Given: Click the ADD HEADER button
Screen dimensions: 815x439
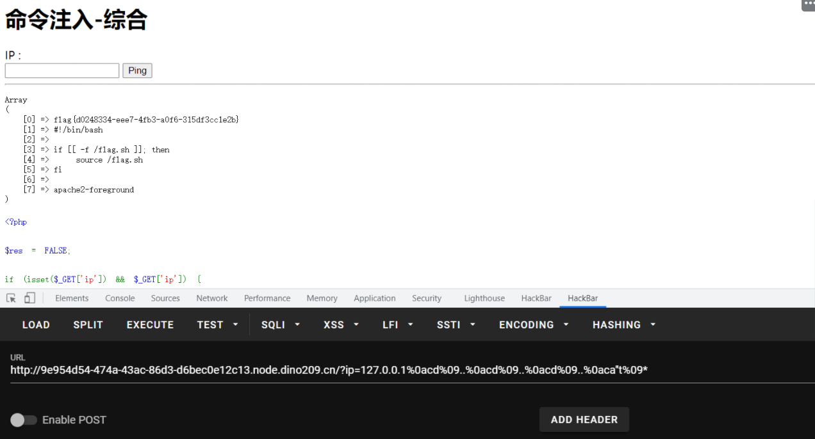Looking at the screenshot, I should [x=584, y=420].
